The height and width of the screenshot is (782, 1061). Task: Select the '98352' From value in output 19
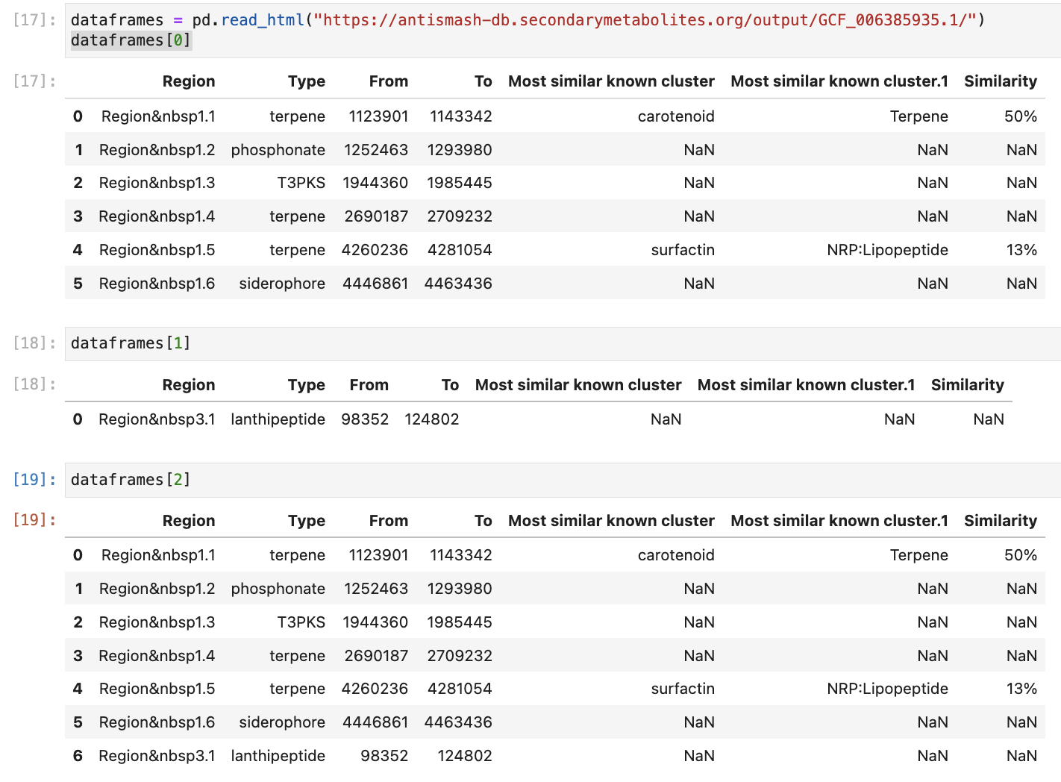coord(384,756)
